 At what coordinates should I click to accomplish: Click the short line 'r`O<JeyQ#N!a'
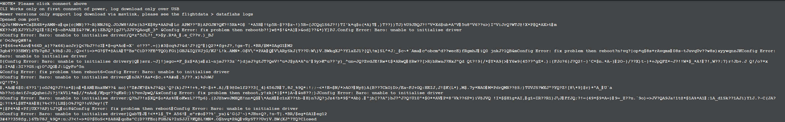[x=16, y=40]
